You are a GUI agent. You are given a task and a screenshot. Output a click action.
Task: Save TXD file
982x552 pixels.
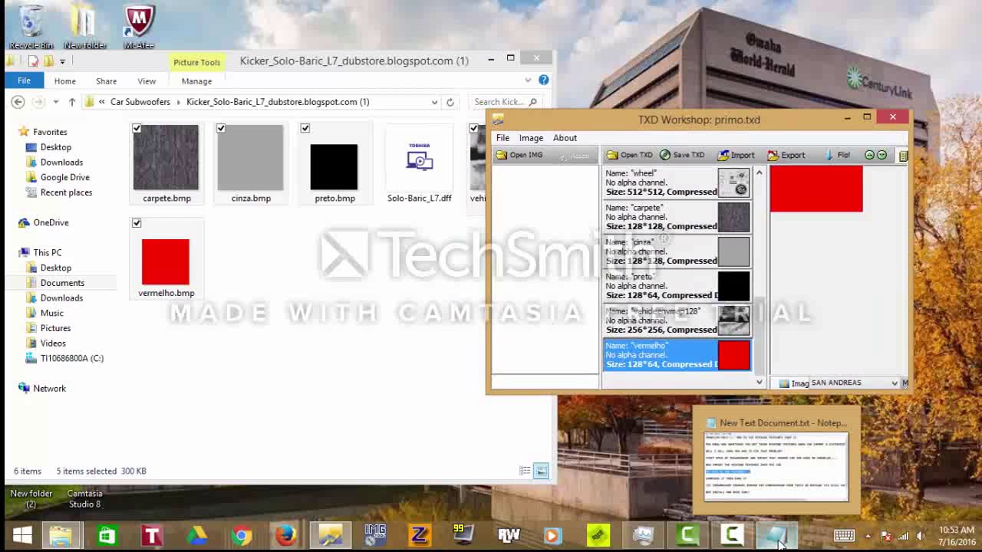(x=681, y=155)
